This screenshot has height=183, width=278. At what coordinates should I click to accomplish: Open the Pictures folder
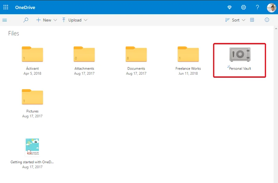32,97
